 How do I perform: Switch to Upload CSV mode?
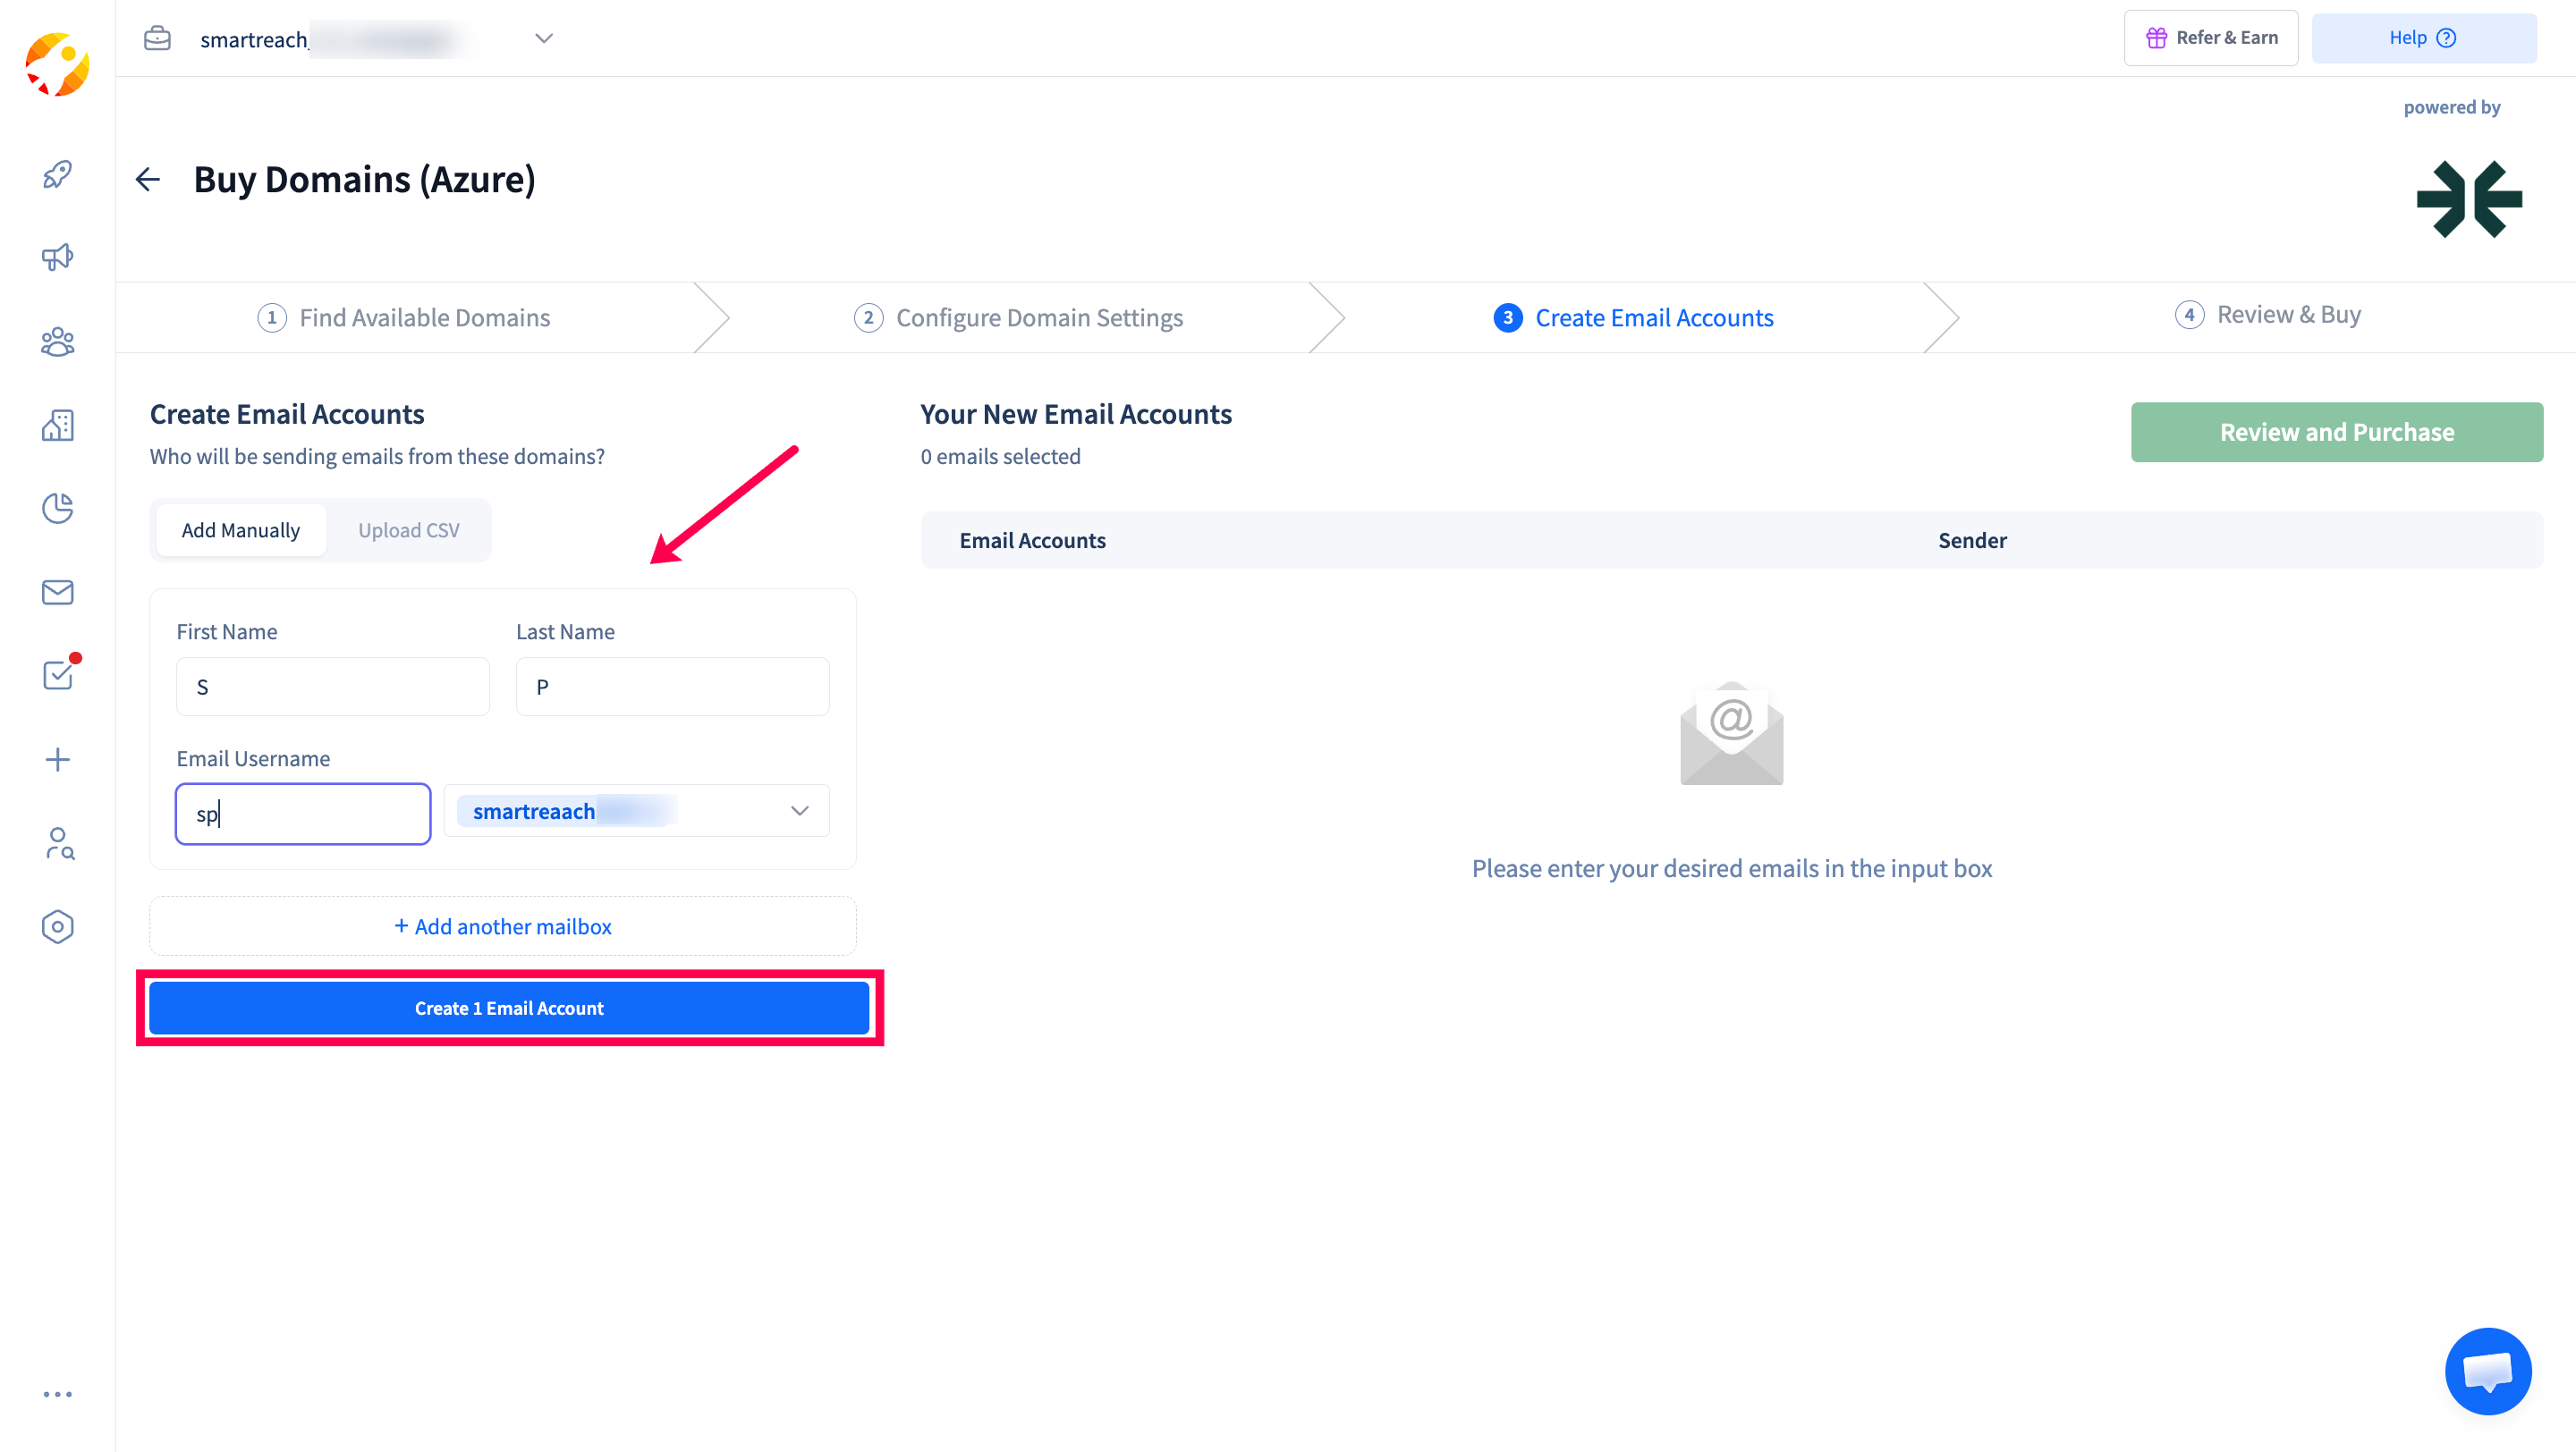[x=408, y=529]
